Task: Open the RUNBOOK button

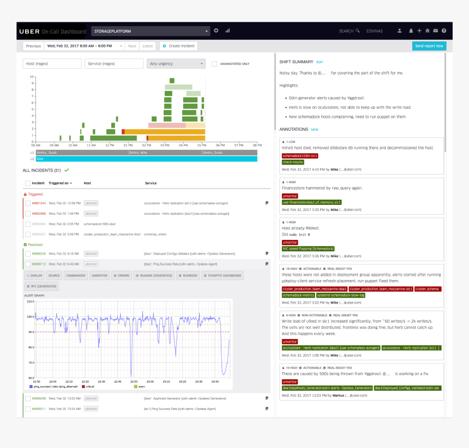Action: click(x=188, y=276)
